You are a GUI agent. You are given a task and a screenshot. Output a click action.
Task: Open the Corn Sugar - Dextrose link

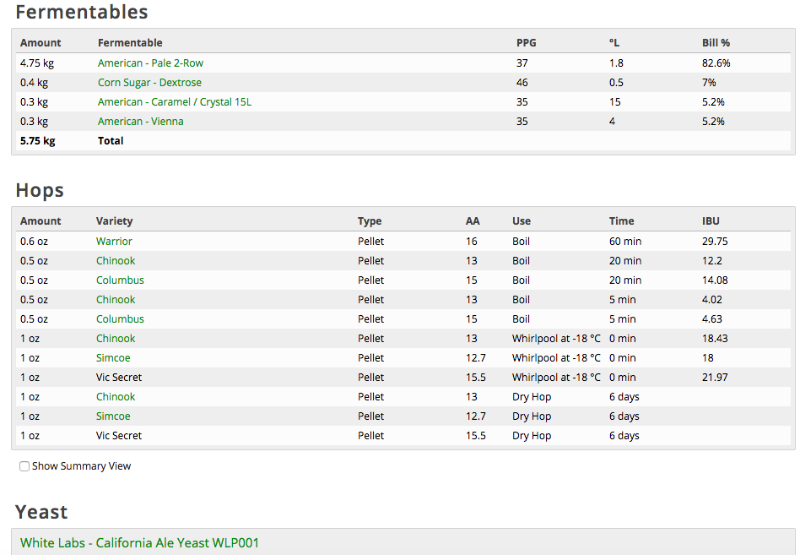(x=149, y=82)
